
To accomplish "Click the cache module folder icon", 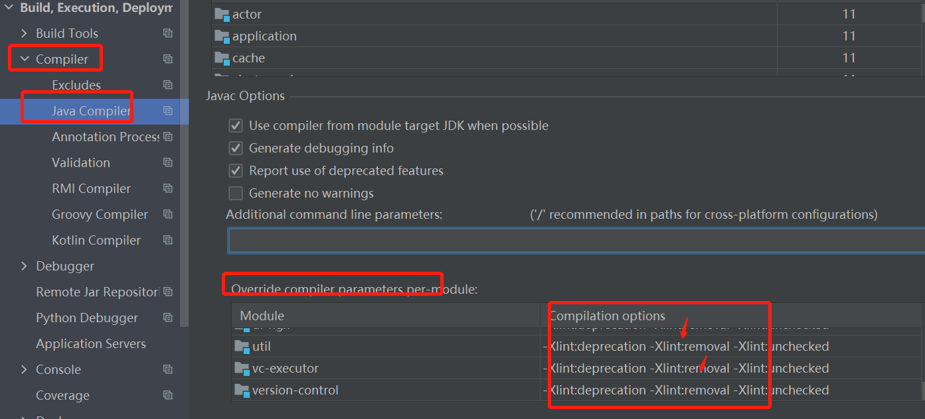I will click(x=222, y=58).
